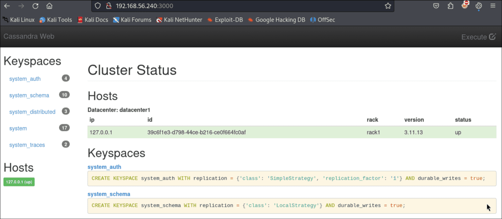Open the Save to Pocket icon

[436, 6]
